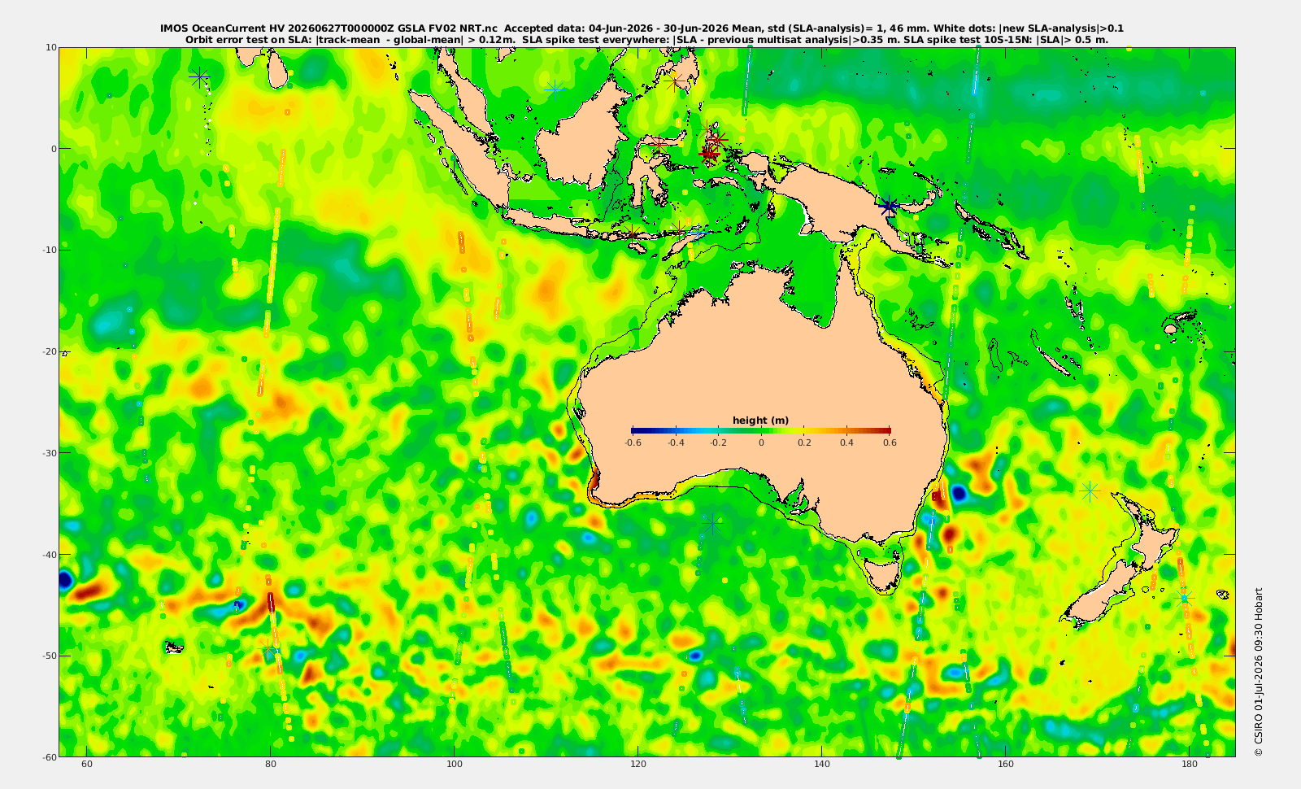Viewport: 1301px width, 789px height.
Task: Click the yellow-cyan star northwest of New Zealand
Action: click(x=1090, y=491)
